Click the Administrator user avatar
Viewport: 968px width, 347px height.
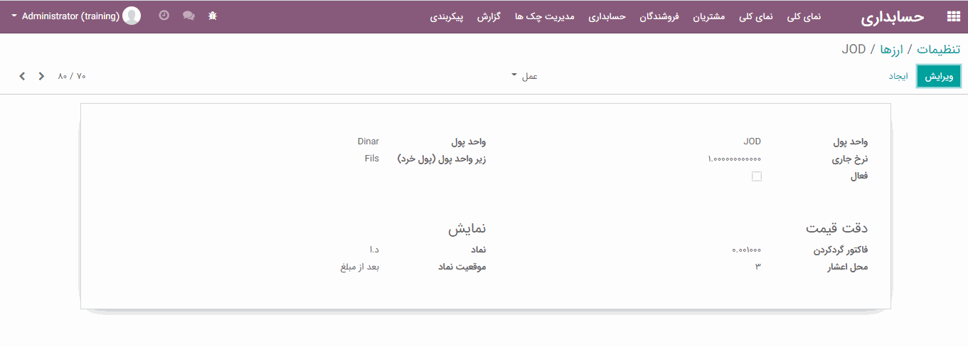tap(132, 16)
